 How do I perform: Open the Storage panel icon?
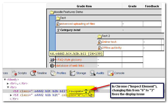tap(72, 73)
